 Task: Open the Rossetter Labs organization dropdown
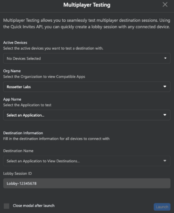tap(87, 87)
